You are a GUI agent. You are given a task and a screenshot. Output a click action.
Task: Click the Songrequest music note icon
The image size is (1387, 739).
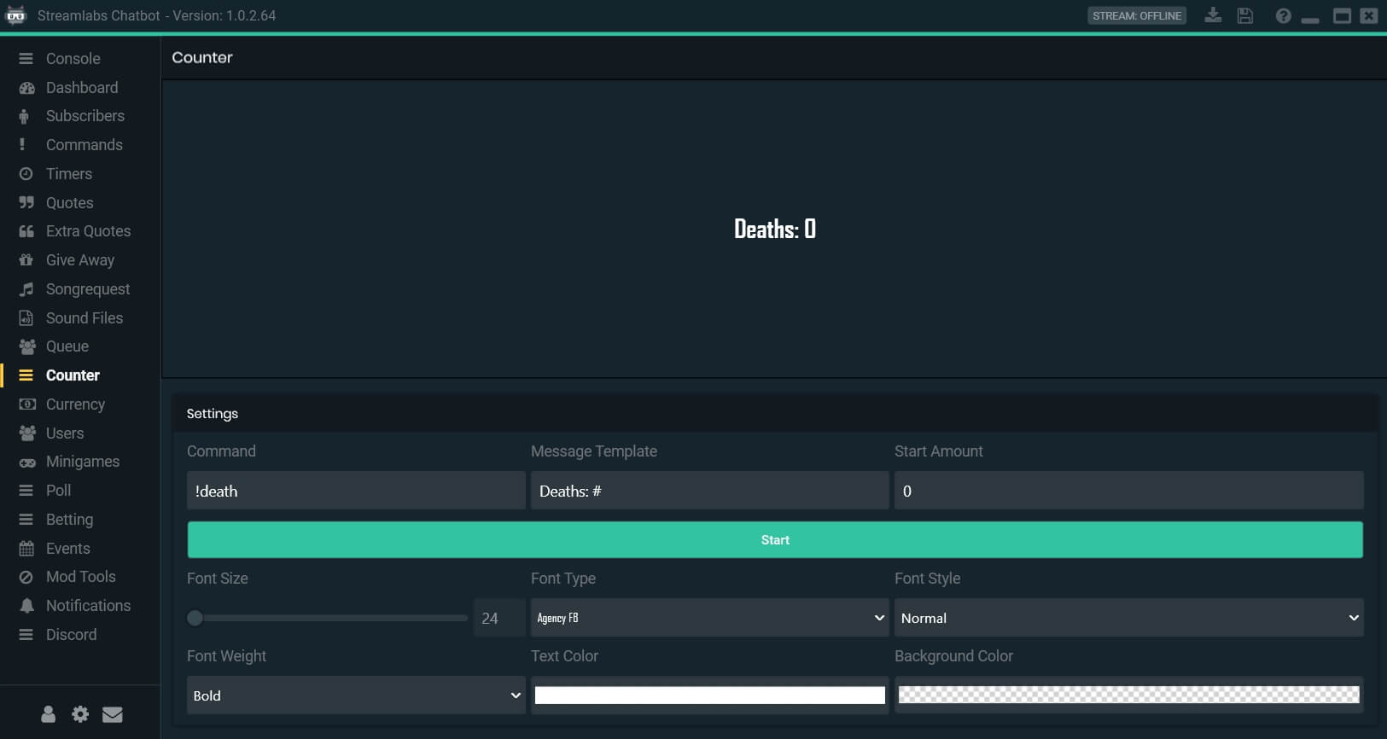pyautogui.click(x=26, y=289)
